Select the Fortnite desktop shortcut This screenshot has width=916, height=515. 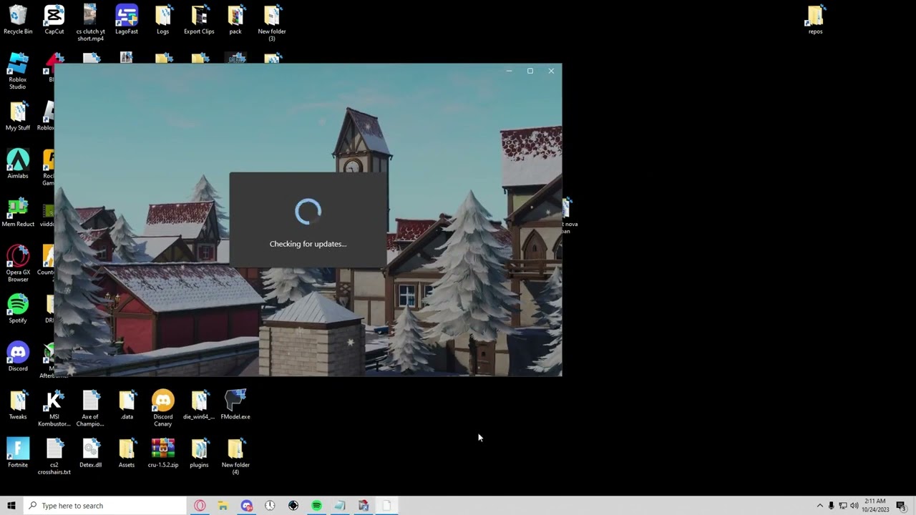(x=18, y=453)
